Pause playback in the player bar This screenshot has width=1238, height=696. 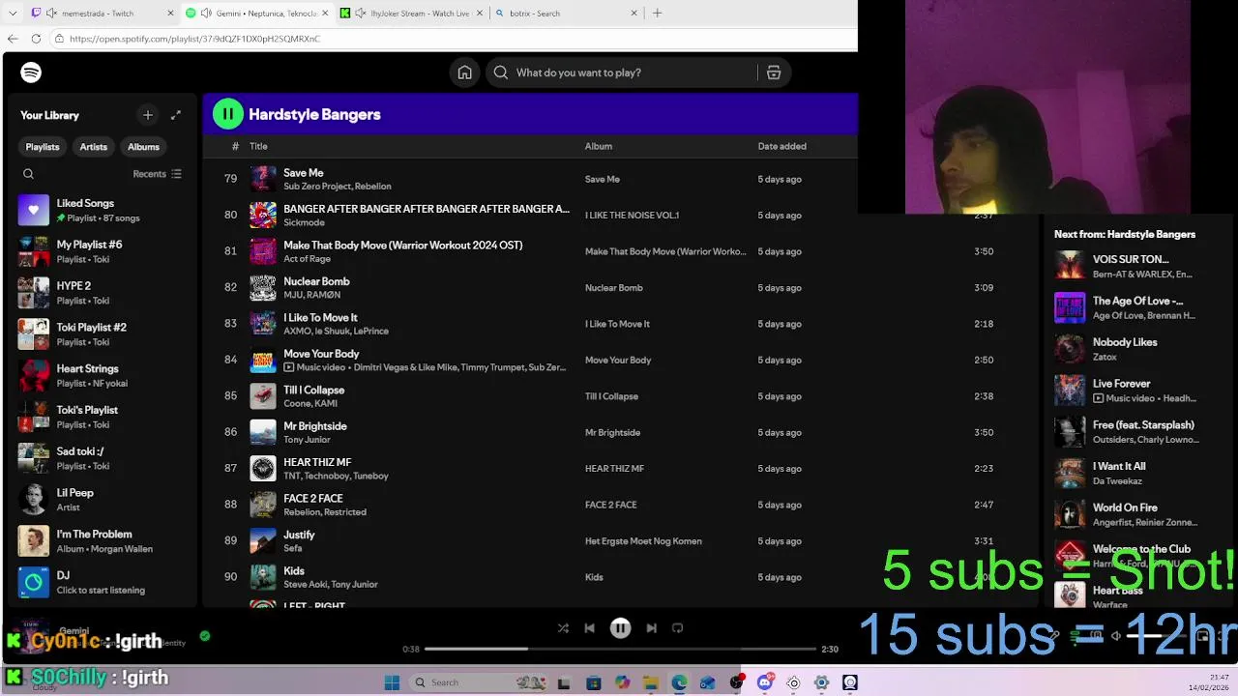click(621, 628)
